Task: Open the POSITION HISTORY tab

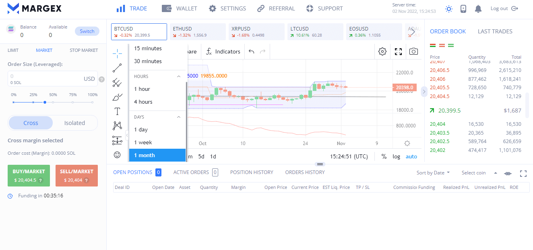Action: point(252,172)
